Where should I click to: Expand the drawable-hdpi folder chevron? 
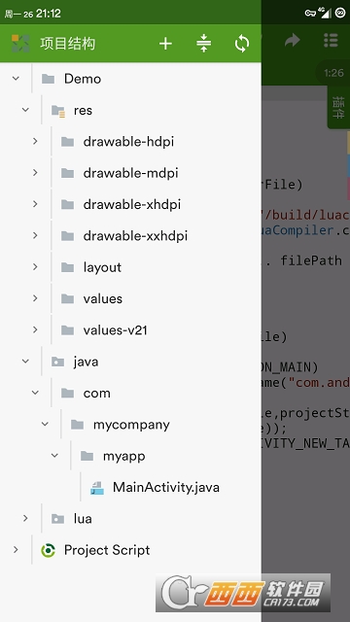[x=35, y=141]
